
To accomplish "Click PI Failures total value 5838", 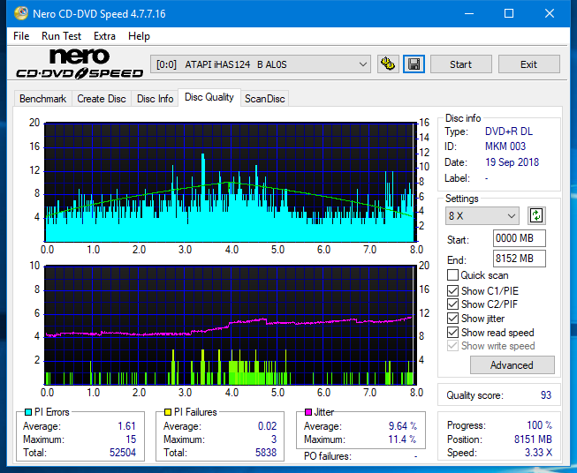I will (x=266, y=452).
